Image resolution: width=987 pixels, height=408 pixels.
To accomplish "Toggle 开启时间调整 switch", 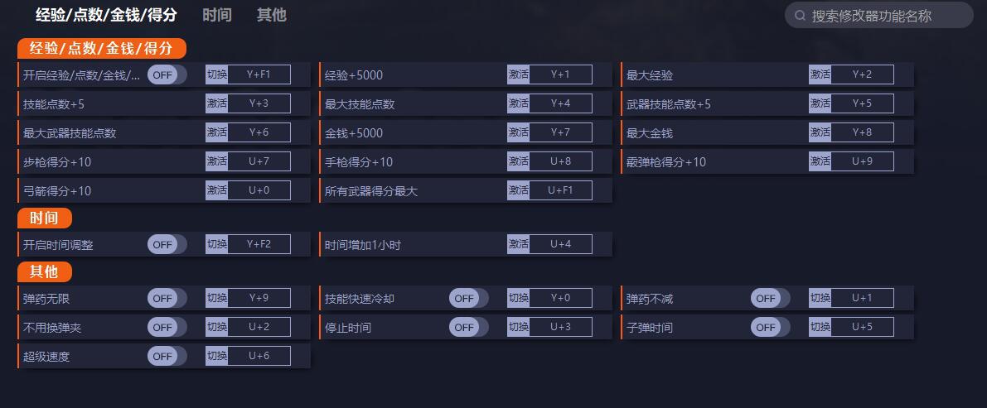I will [x=167, y=245].
